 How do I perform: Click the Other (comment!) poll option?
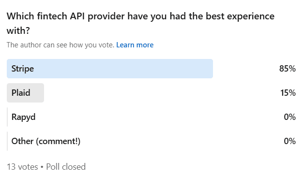[x=151, y=141]
